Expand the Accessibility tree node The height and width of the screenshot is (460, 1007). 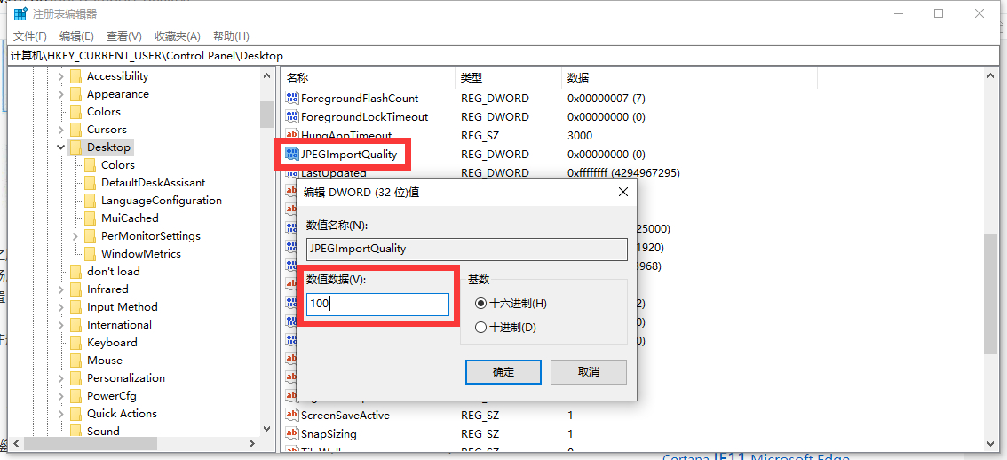[x=60, y=76]
